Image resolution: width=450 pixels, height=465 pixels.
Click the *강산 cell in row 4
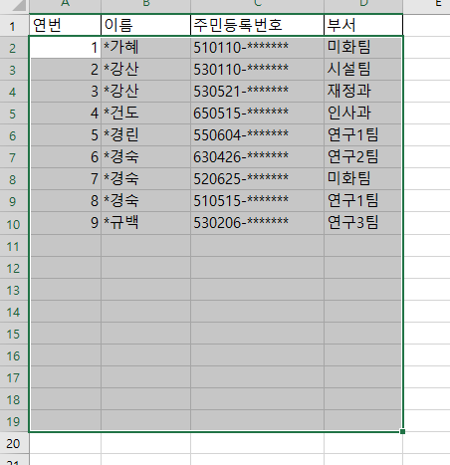click(x=146, y=92)
